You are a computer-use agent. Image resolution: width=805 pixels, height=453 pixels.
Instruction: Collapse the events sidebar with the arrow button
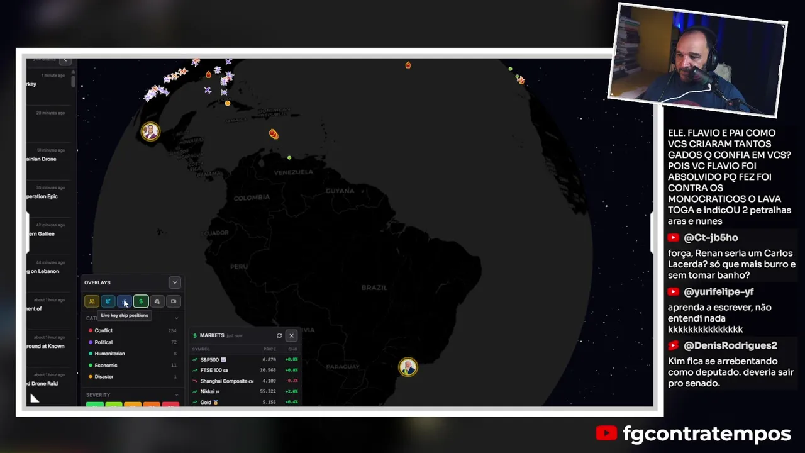(65, 60)
